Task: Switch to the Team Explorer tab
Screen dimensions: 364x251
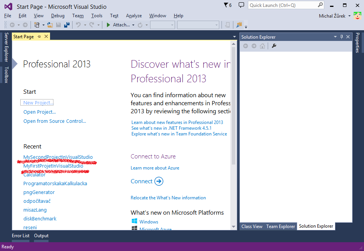Action: tap(280, 227)
